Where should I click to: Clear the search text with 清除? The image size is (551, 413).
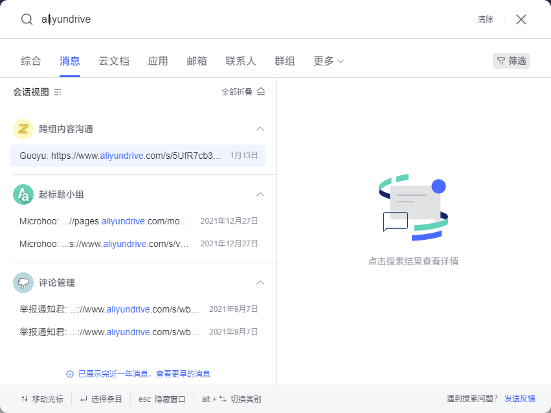click(485, 19)
